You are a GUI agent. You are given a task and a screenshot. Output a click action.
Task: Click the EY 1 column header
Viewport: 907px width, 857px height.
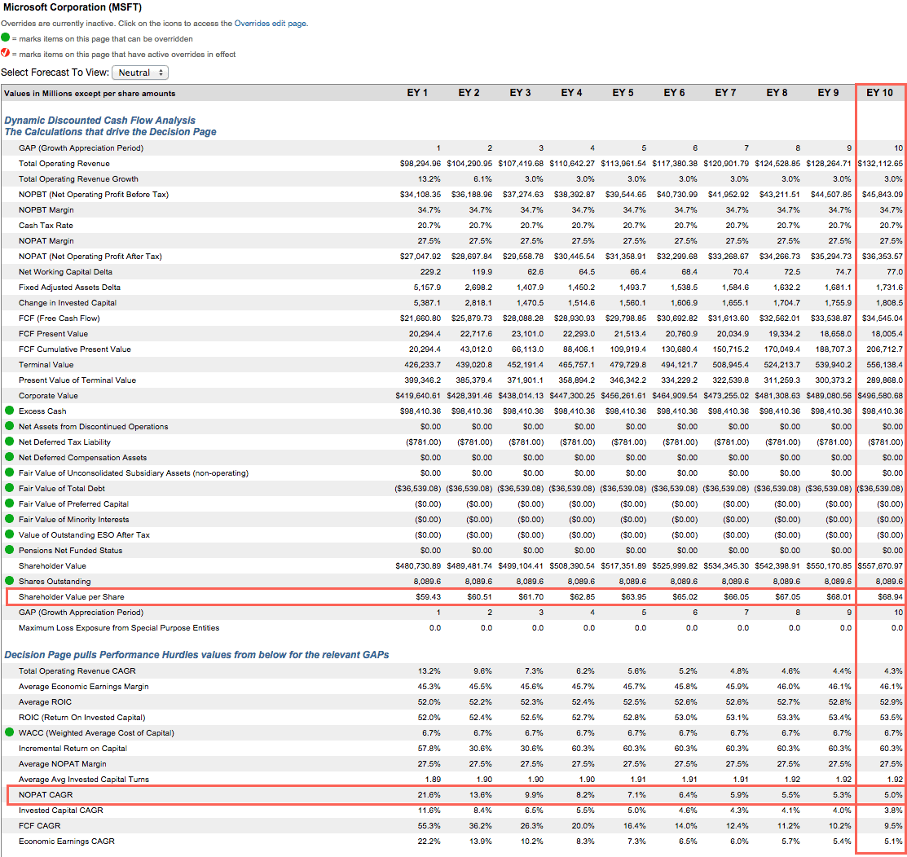click(x=417, y=93)
